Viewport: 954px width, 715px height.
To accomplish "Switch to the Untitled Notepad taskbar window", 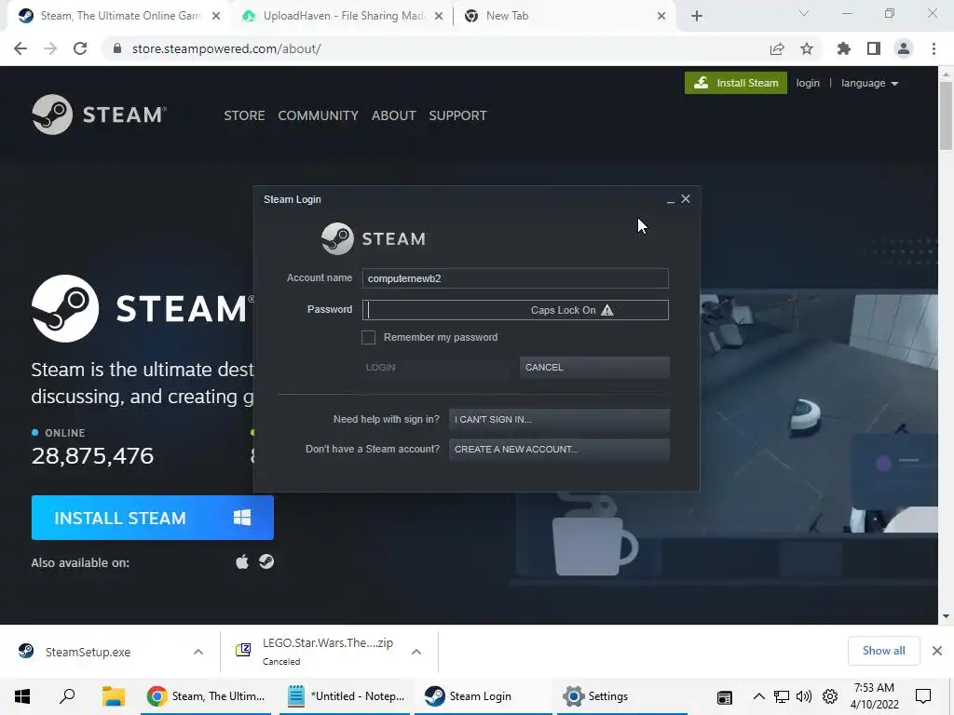I will pyautogui.click(x=346, y=696).
